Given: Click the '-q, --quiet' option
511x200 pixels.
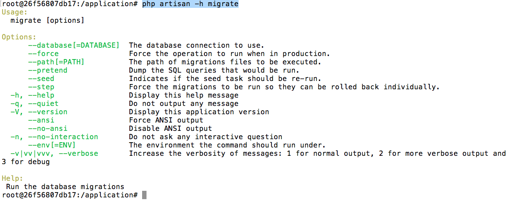Looking at the screenshot, I should 34,104.
